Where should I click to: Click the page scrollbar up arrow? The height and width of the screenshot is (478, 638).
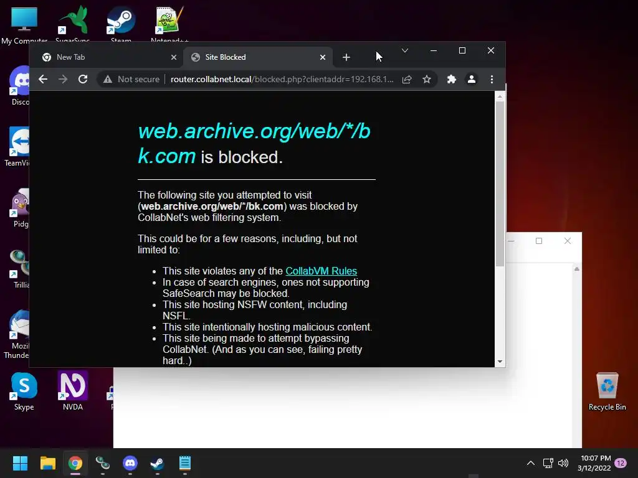(500, 96)
